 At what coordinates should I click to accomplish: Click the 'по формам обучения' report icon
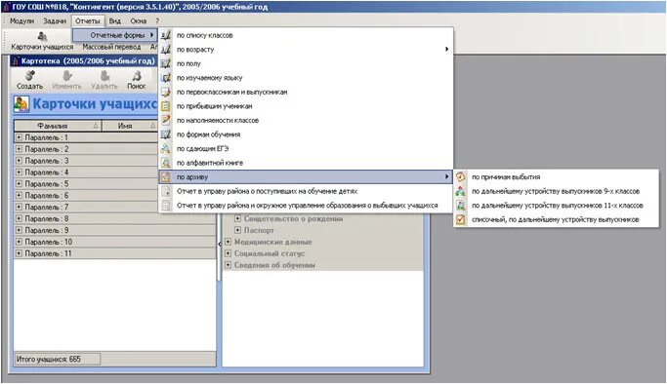tap(165, 134)
